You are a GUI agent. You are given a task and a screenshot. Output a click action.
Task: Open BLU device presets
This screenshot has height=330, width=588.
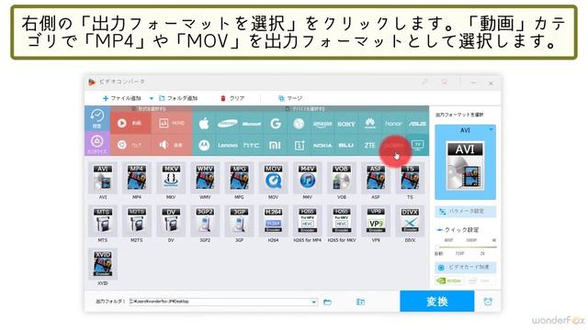[346, 145]
